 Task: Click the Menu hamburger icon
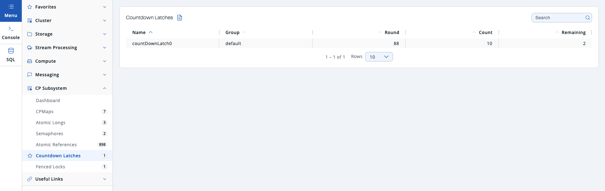(11, 7)
